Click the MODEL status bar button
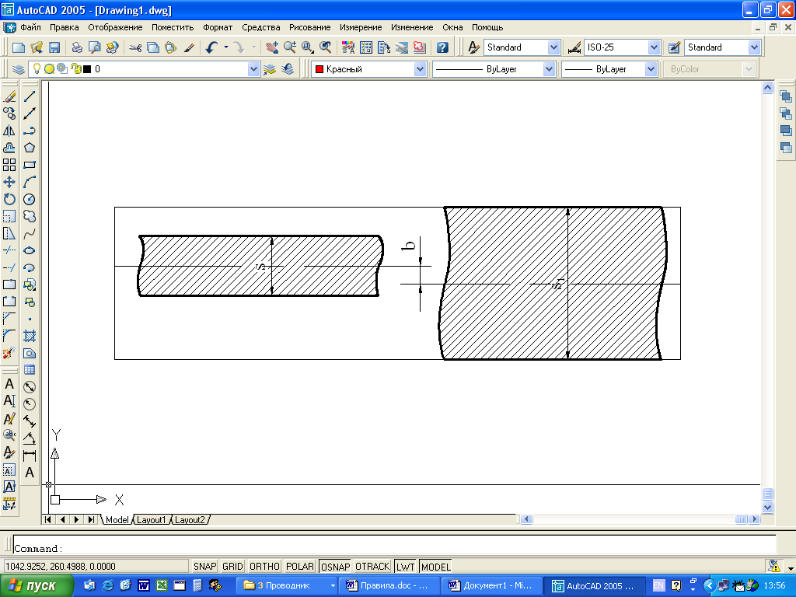The width and height of the screenshot is (796, 597). pos(435,566)
